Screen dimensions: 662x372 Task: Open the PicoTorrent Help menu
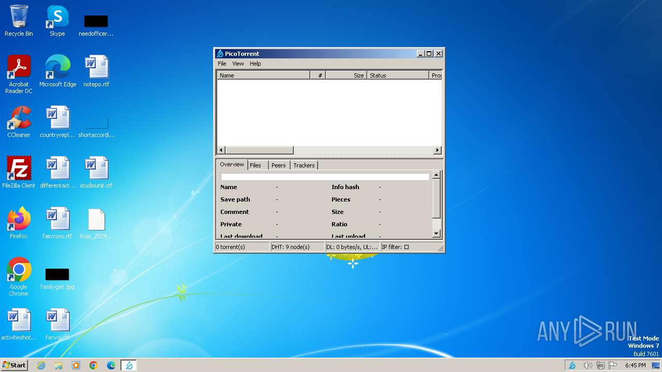[x=255, y=64]
